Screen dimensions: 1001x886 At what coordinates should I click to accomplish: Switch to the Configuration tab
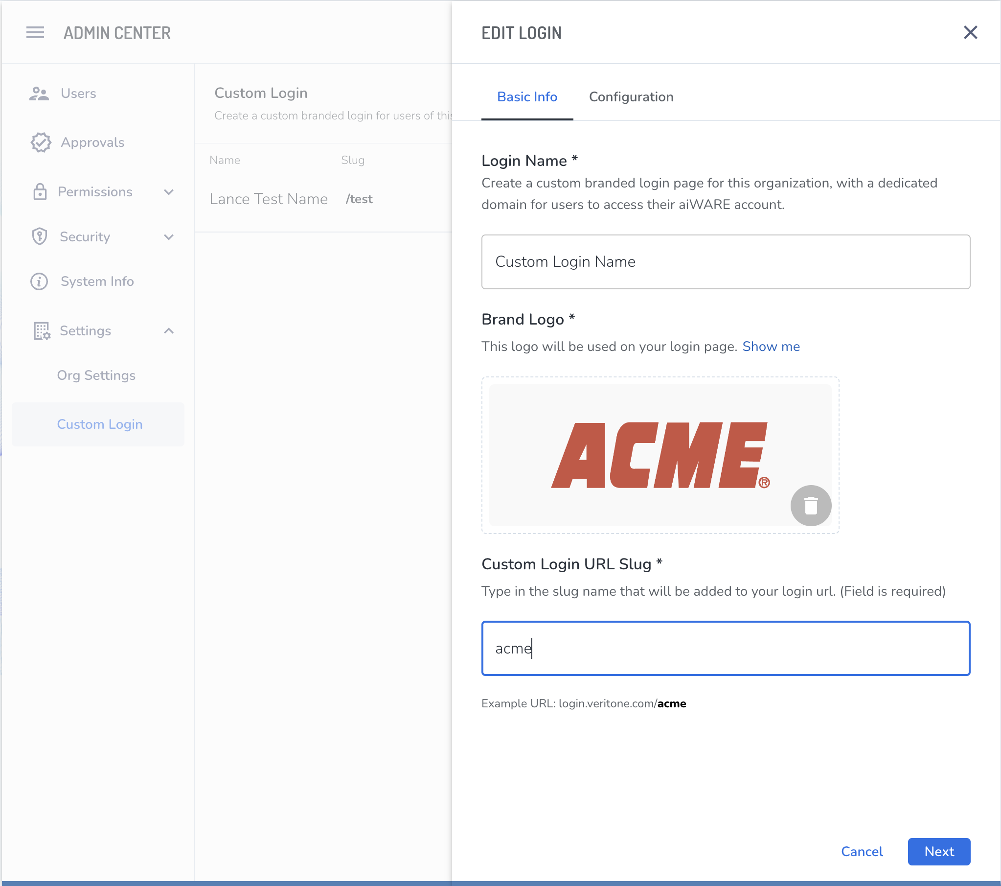631,97
